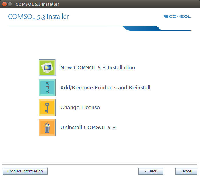The width and height of the screenshot is (200, 177).
Task: Click the separator line above the bottom buttons
Action: [x=100, y=164]
